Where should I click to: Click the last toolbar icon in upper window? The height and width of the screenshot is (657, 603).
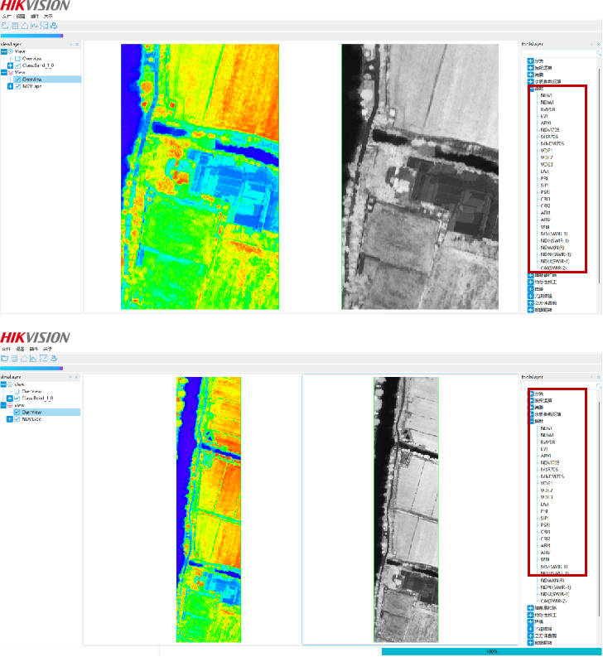[54, 26]
